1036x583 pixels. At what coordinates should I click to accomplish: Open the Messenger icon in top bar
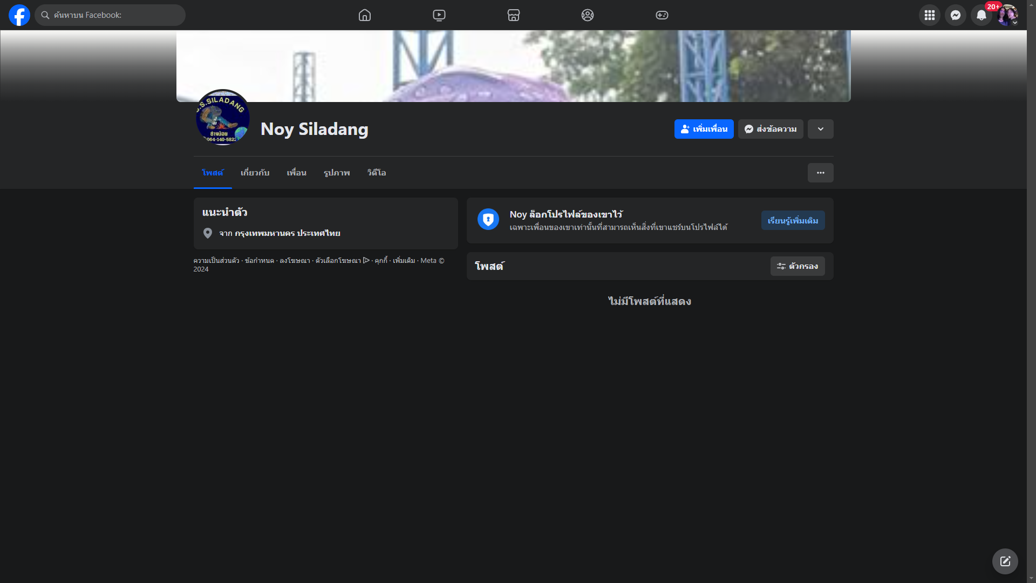click(956, 15)
